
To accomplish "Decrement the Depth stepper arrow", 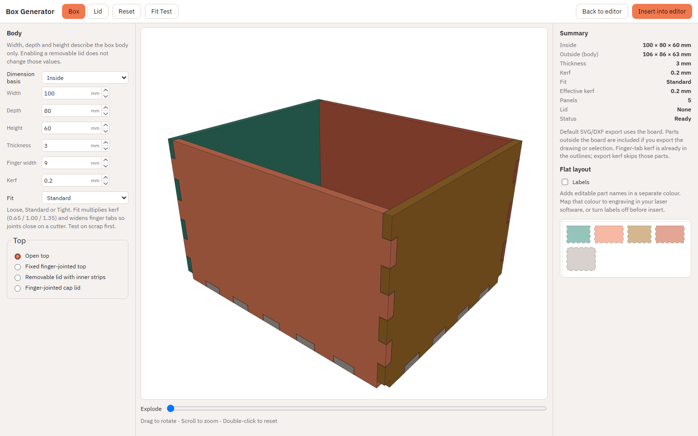I will [x=106, y=113].
